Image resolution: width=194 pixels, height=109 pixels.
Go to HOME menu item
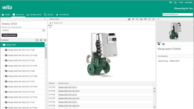pyautogui.click(x=6, y=15)
